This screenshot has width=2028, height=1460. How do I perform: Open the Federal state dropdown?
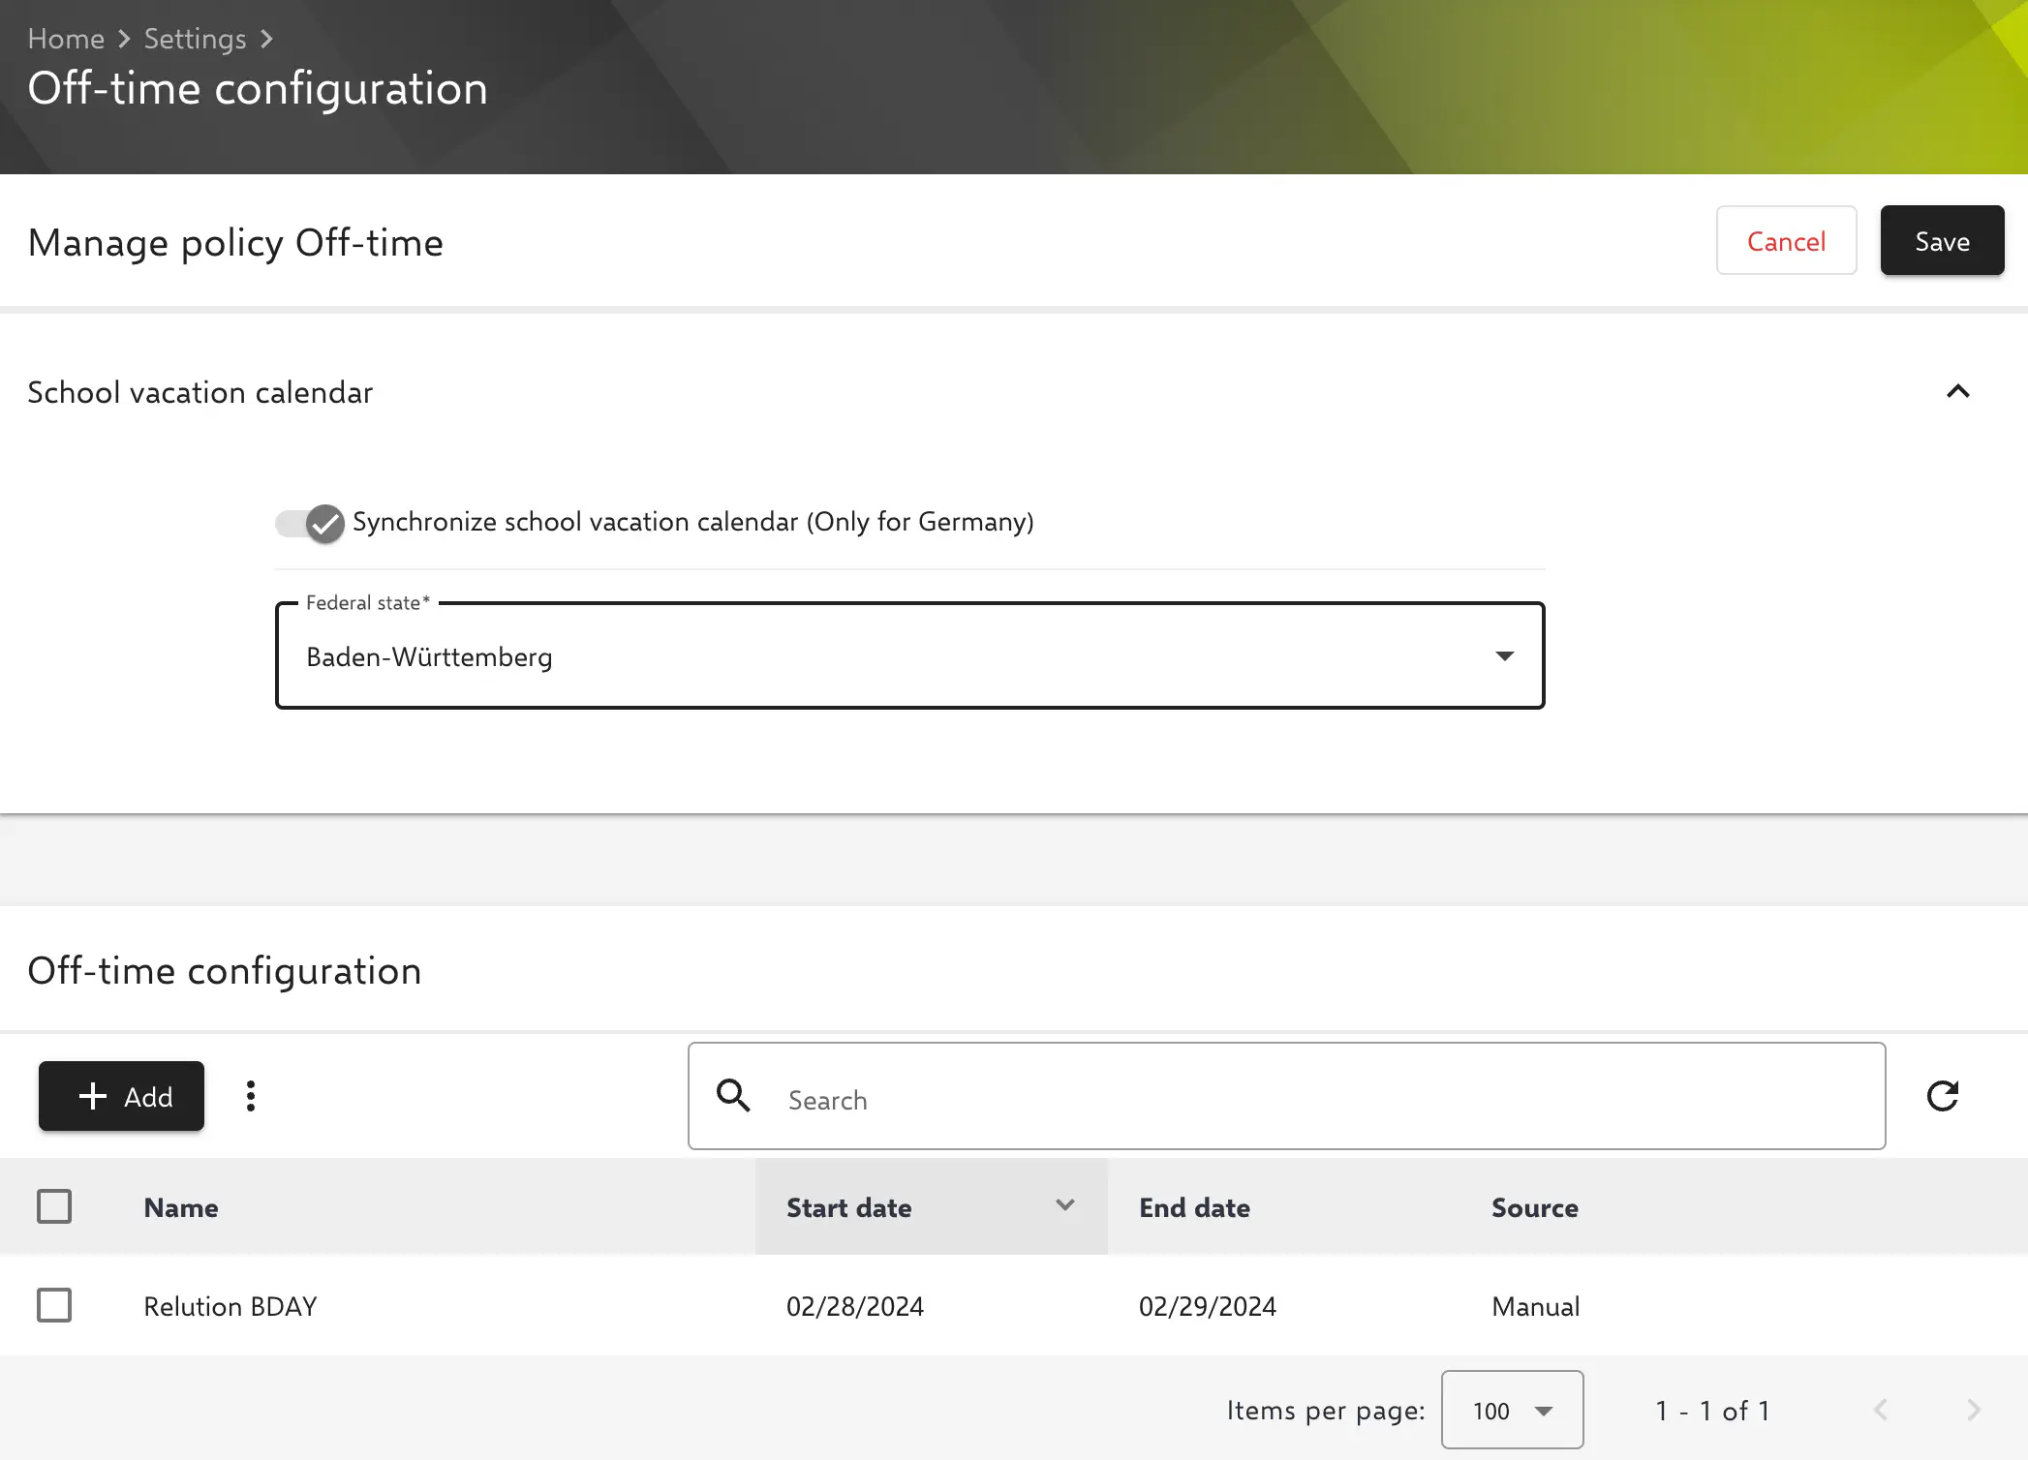click(x=909, y=656)
